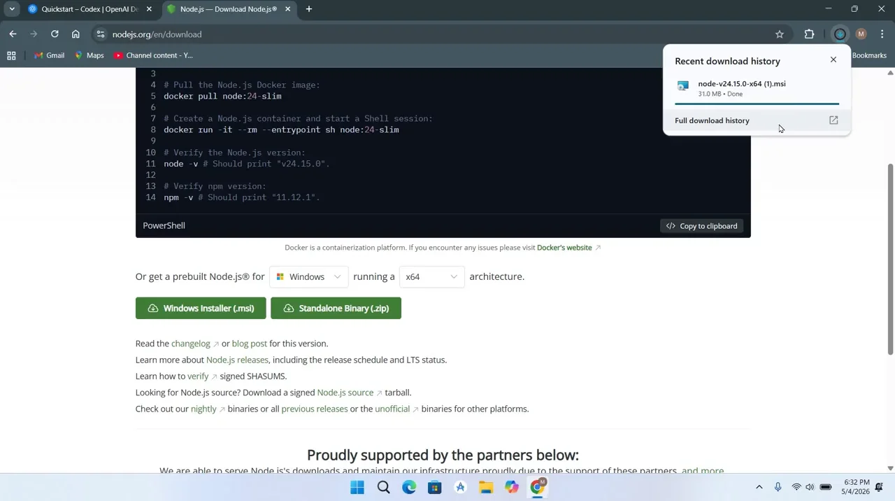The image size is (895, 501).
Task: Expand the Windows operating system dropdown
Action: [x=308, y=276]
